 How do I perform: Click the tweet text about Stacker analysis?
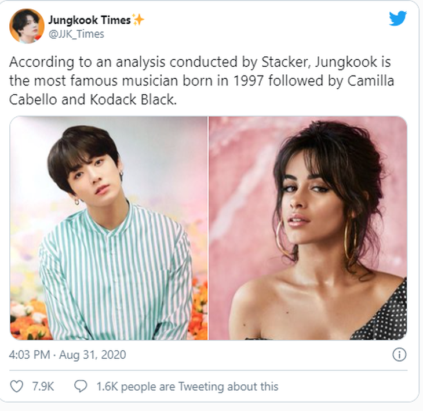click(x=202, y=81)
